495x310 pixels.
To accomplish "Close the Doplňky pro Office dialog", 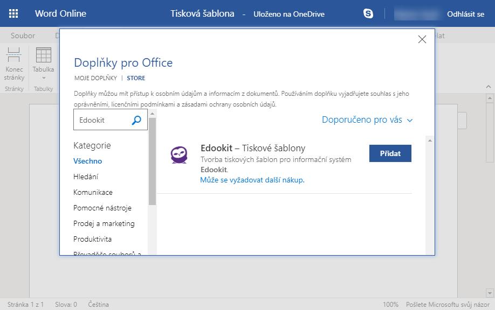I will click(x=422, y=39).
